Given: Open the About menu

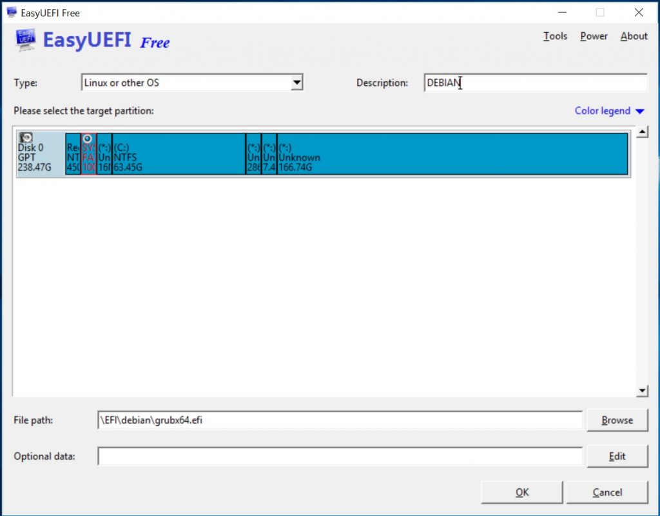Looking at the screenshot, I should click(634, 36).
